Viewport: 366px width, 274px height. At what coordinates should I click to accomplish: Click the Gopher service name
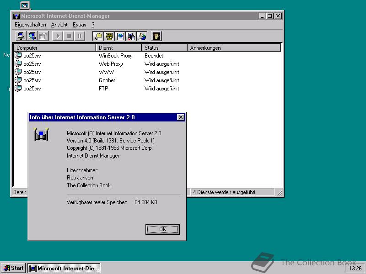click(x=107, y=80)
